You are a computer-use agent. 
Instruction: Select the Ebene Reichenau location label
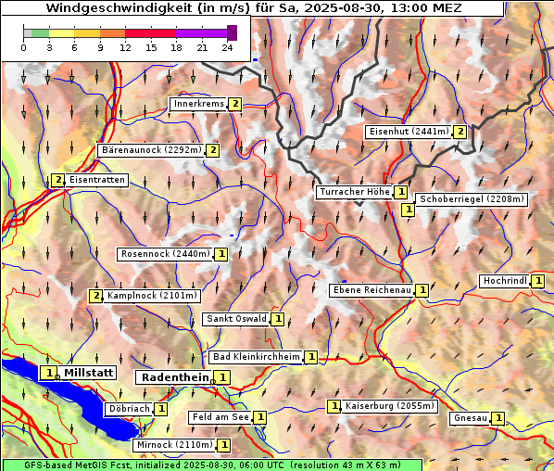click(x=372, y=290)
